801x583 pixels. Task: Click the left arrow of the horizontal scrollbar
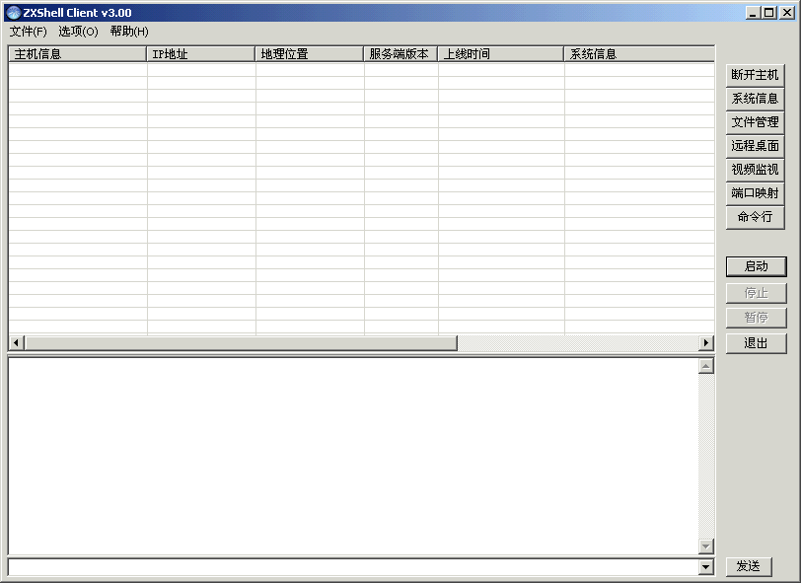click(16, 342)
